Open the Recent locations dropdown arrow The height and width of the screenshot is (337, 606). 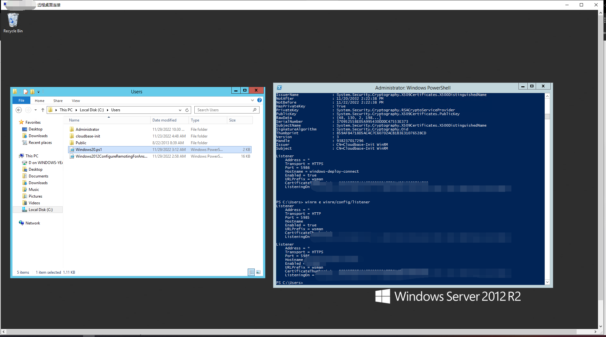(35, 110)
